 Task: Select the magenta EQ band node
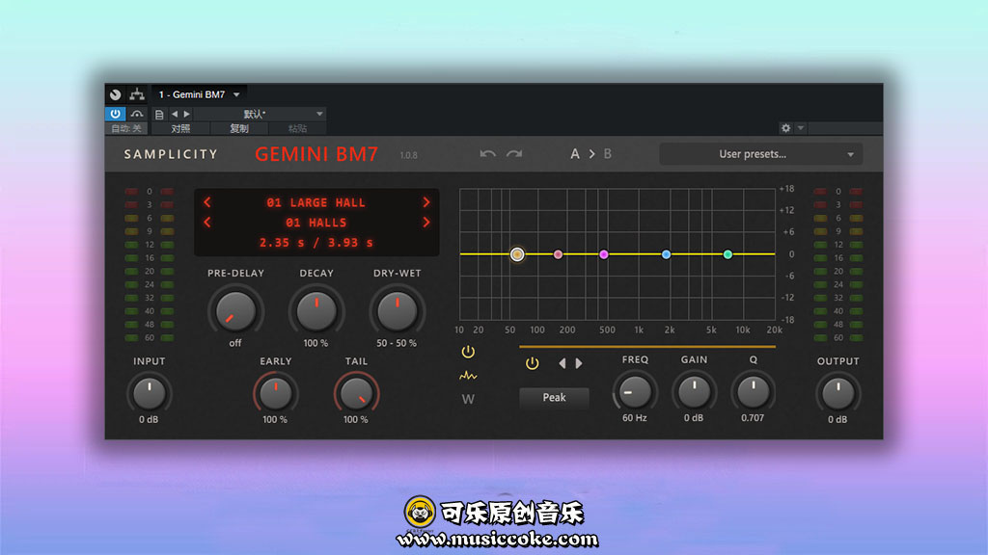(604, 254)
